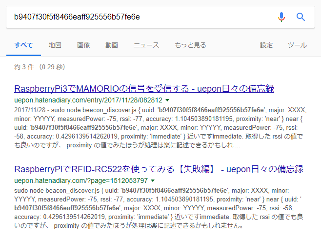Image resolution: width=321 pixels, height=240 pixels.
Task: Open the ツール search tools option
Action: pyautogui.click(x=297, y=45)
